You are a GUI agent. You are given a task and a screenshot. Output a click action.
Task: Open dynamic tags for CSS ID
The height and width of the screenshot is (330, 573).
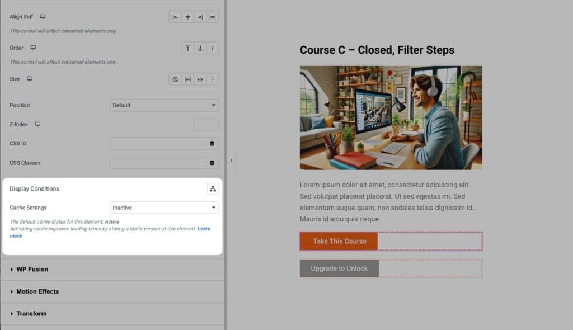(x=212, y=144)
